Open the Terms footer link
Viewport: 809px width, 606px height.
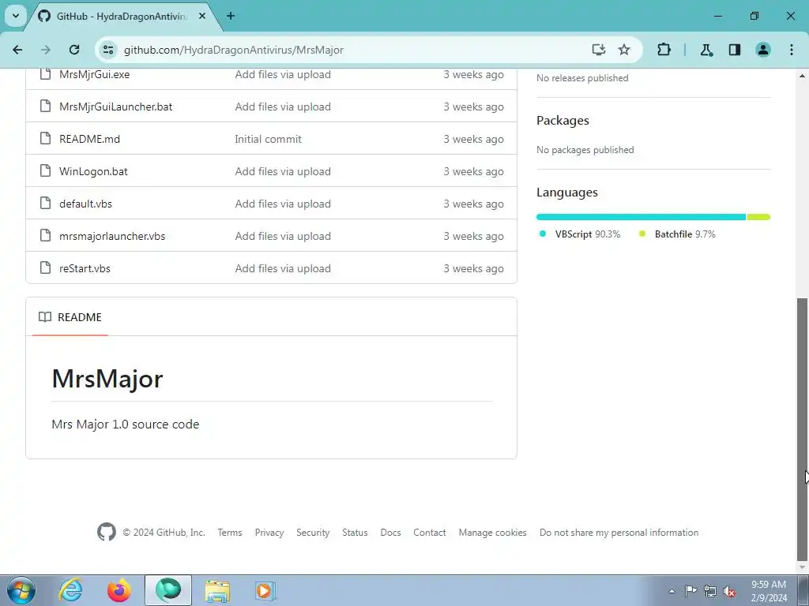[x=230, y=533]
